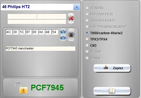Click the top-right empty input field
This screenshot has height=98, width=141.
[x=51, y=16]
